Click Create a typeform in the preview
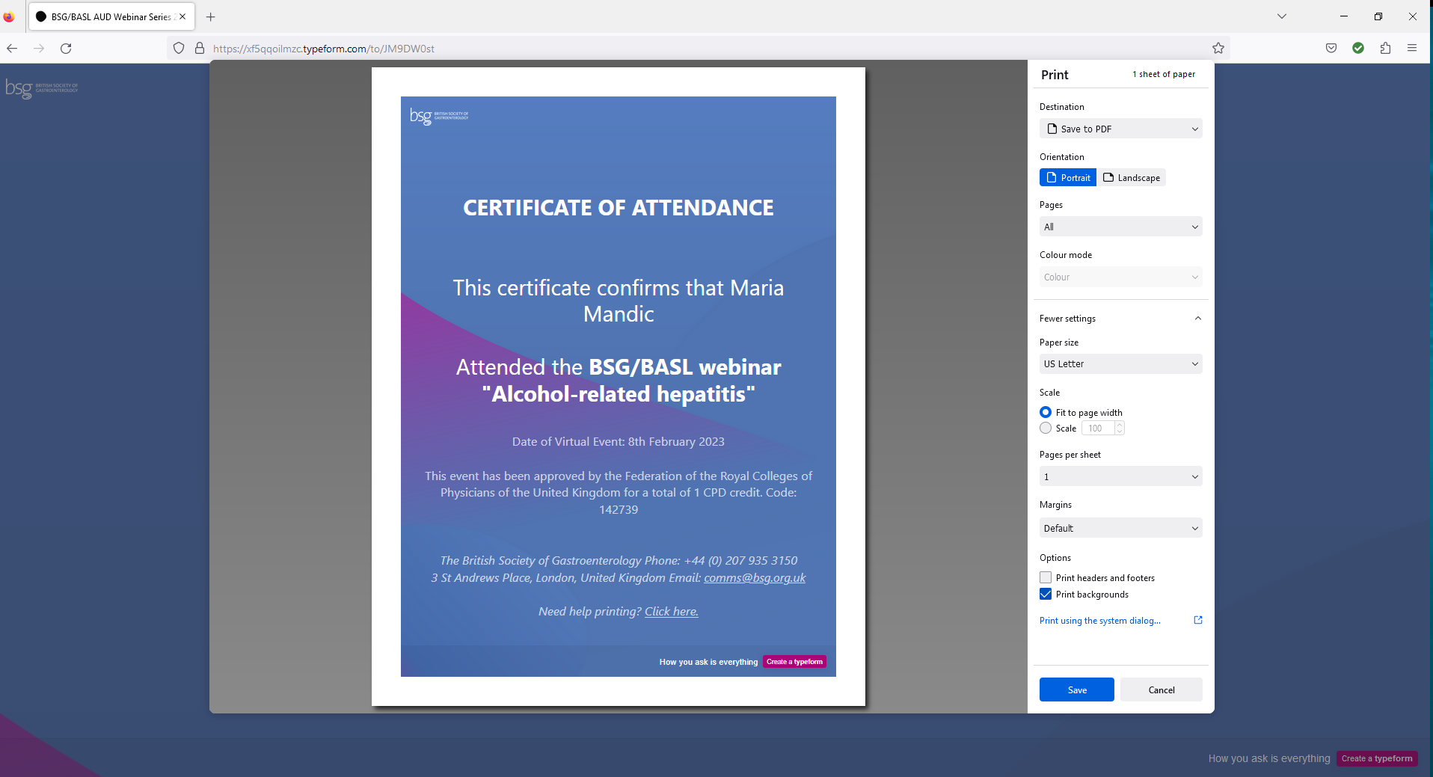 tap(794, 662)
